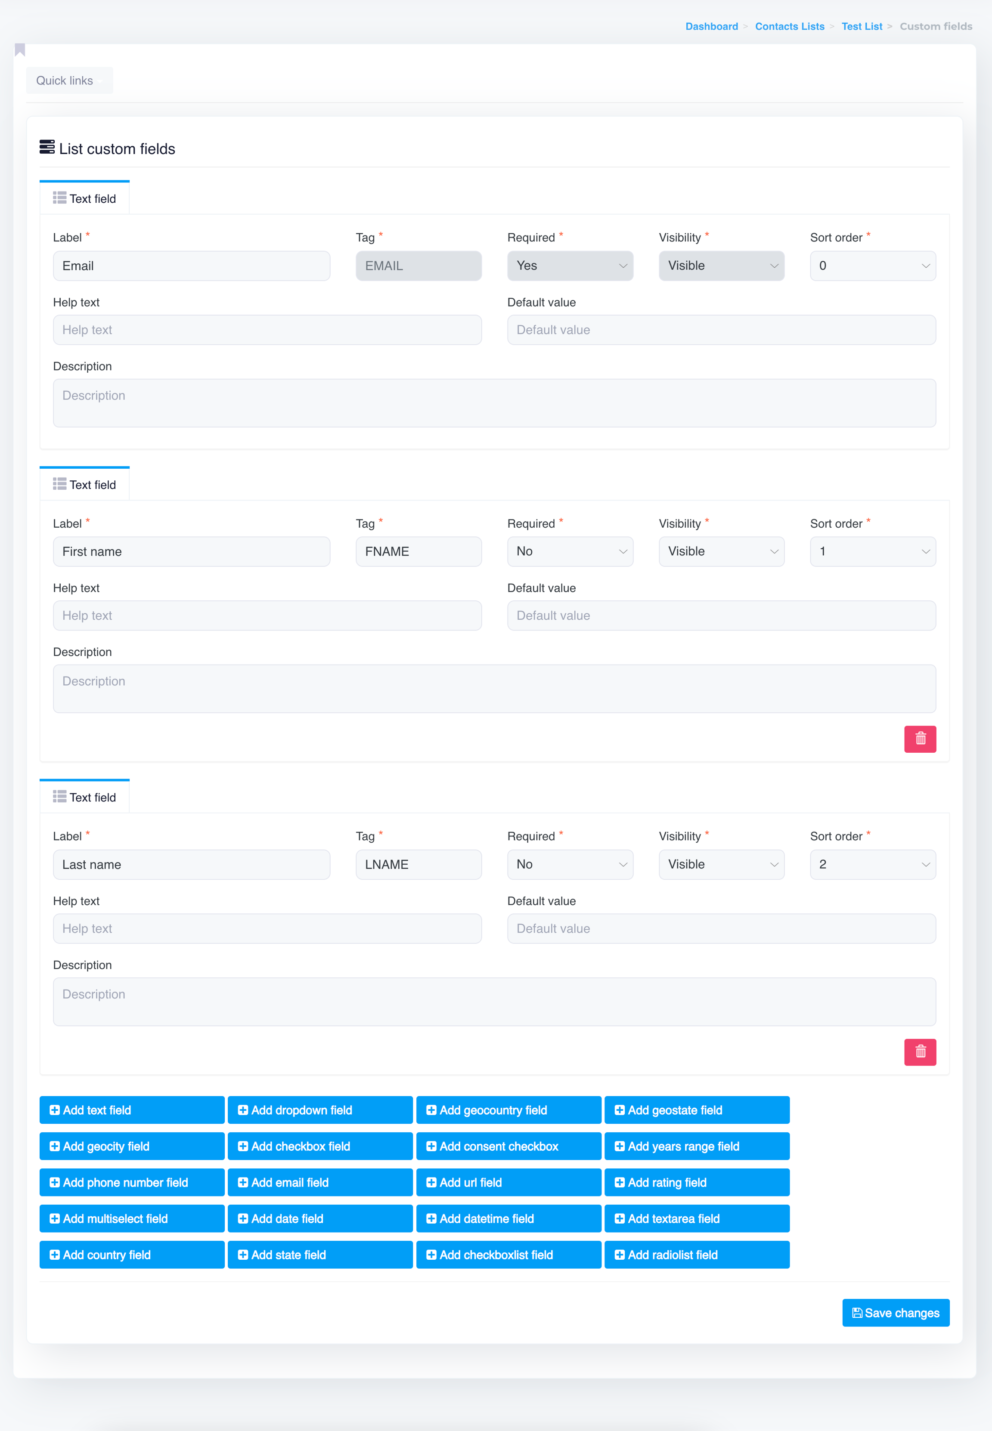Select the Last name Text field tab
The height and width of the screenshot is (1431, 992).
[x=85, y=797]
